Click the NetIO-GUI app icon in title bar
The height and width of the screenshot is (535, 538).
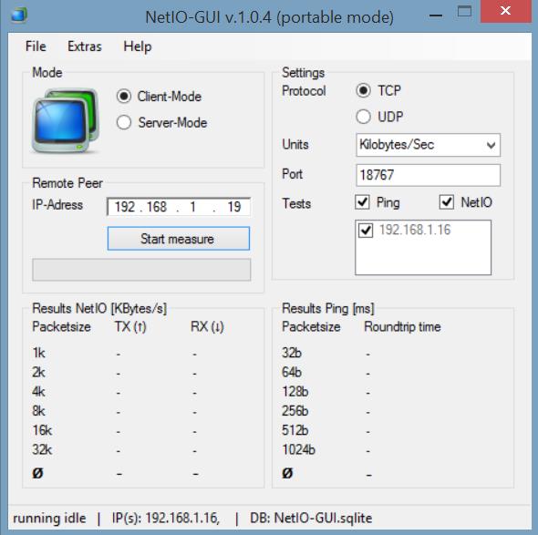tap(19, 15)
